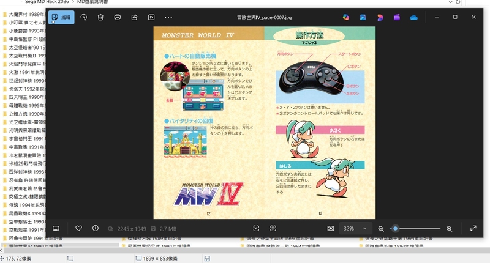Viewport: 490px width, 263px height.
Task: Print the image via the printer icon
Action: click(118, 18)
